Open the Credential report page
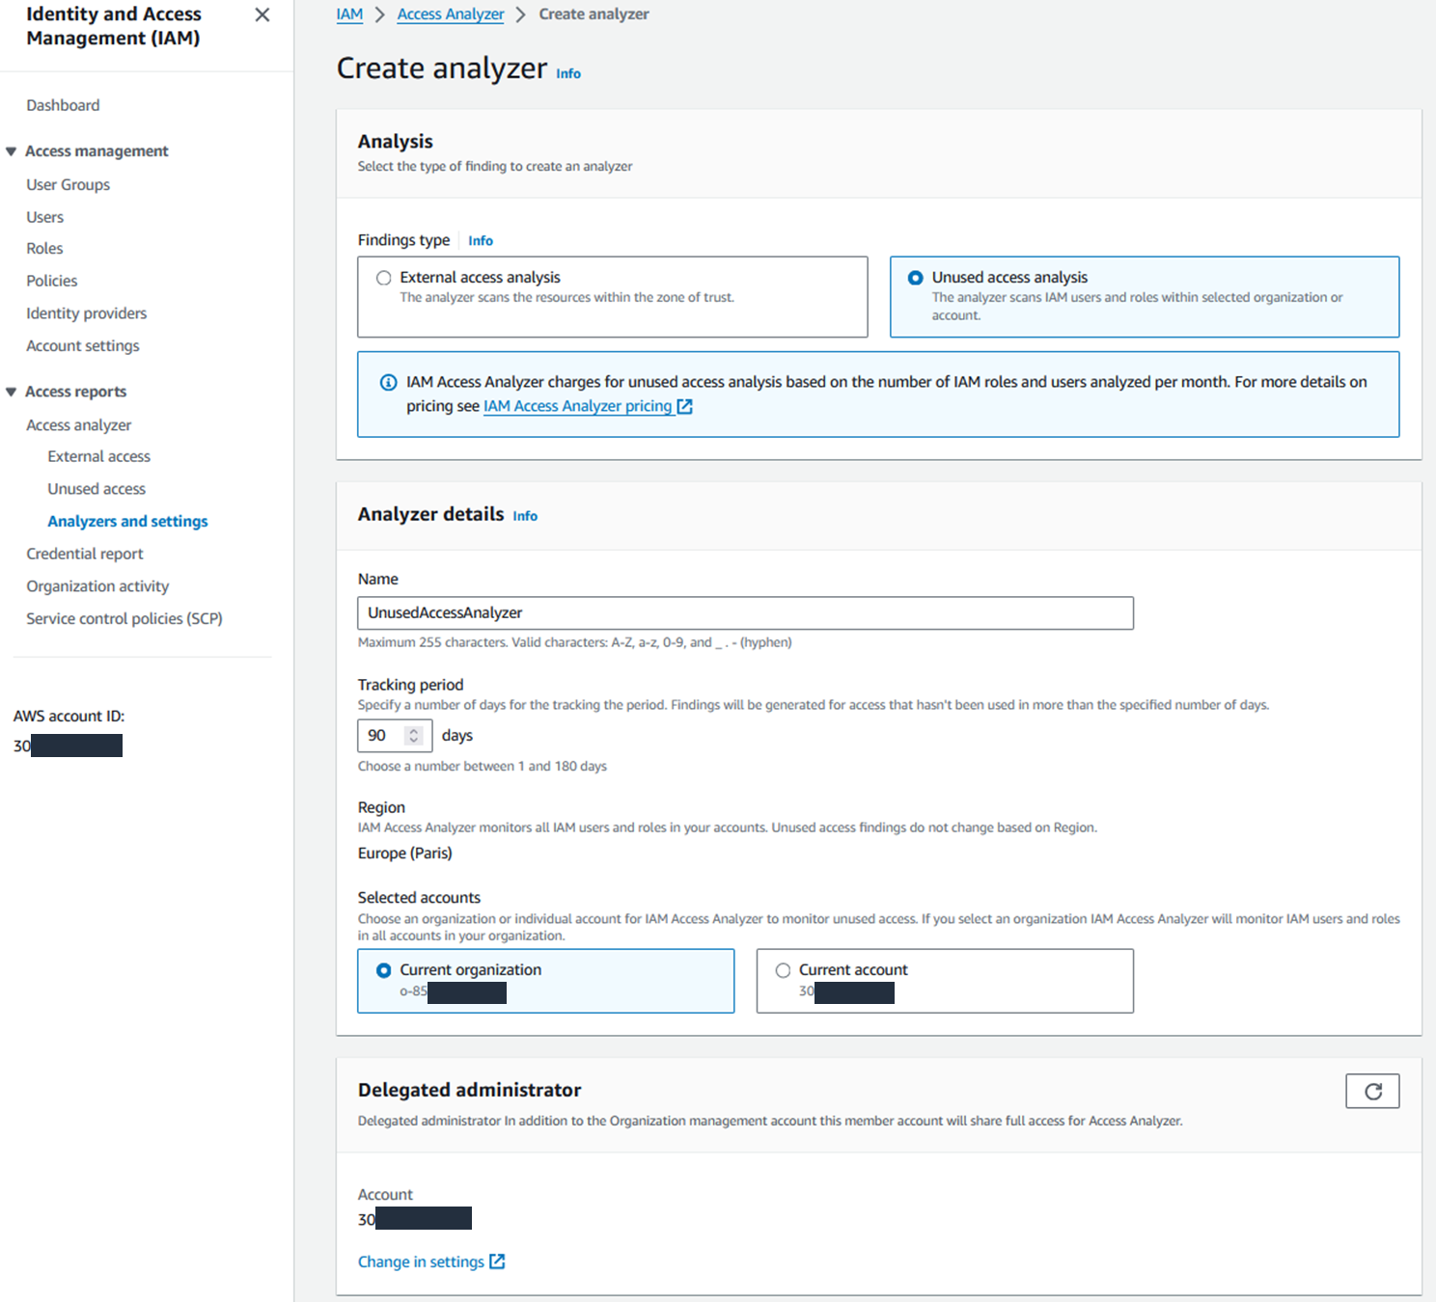The height and width of the screenshot is (1302, 1436). [x=84, y=553]
